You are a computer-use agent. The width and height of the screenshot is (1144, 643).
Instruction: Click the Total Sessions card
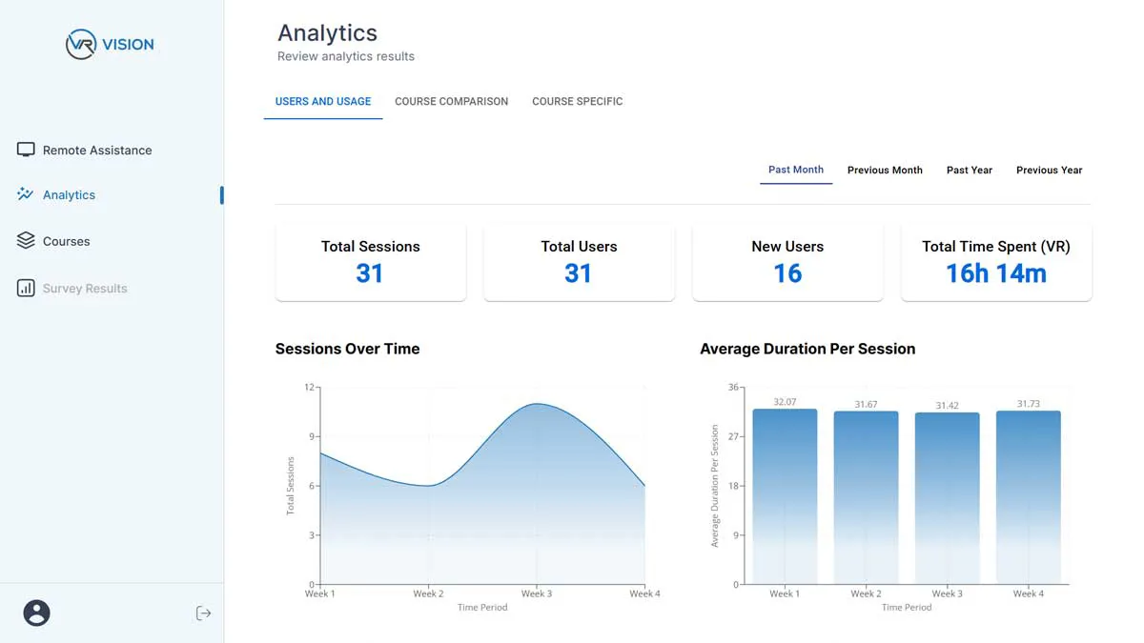tap(370, 261)
